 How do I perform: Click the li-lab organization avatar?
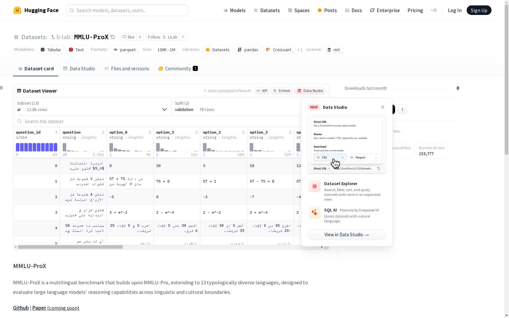pyautogui.click(x=53, y=37)
